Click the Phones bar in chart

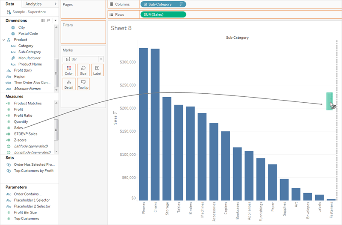[144, 124]
